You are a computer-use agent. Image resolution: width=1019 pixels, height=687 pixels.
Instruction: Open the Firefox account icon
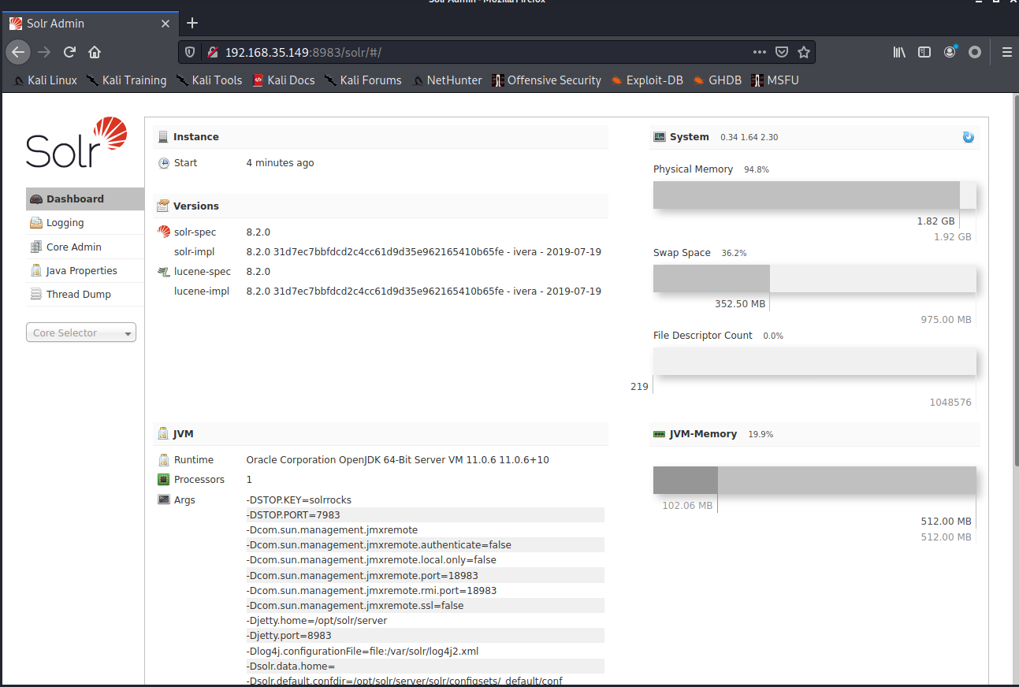pyautogui.click(x=950, y=52)
